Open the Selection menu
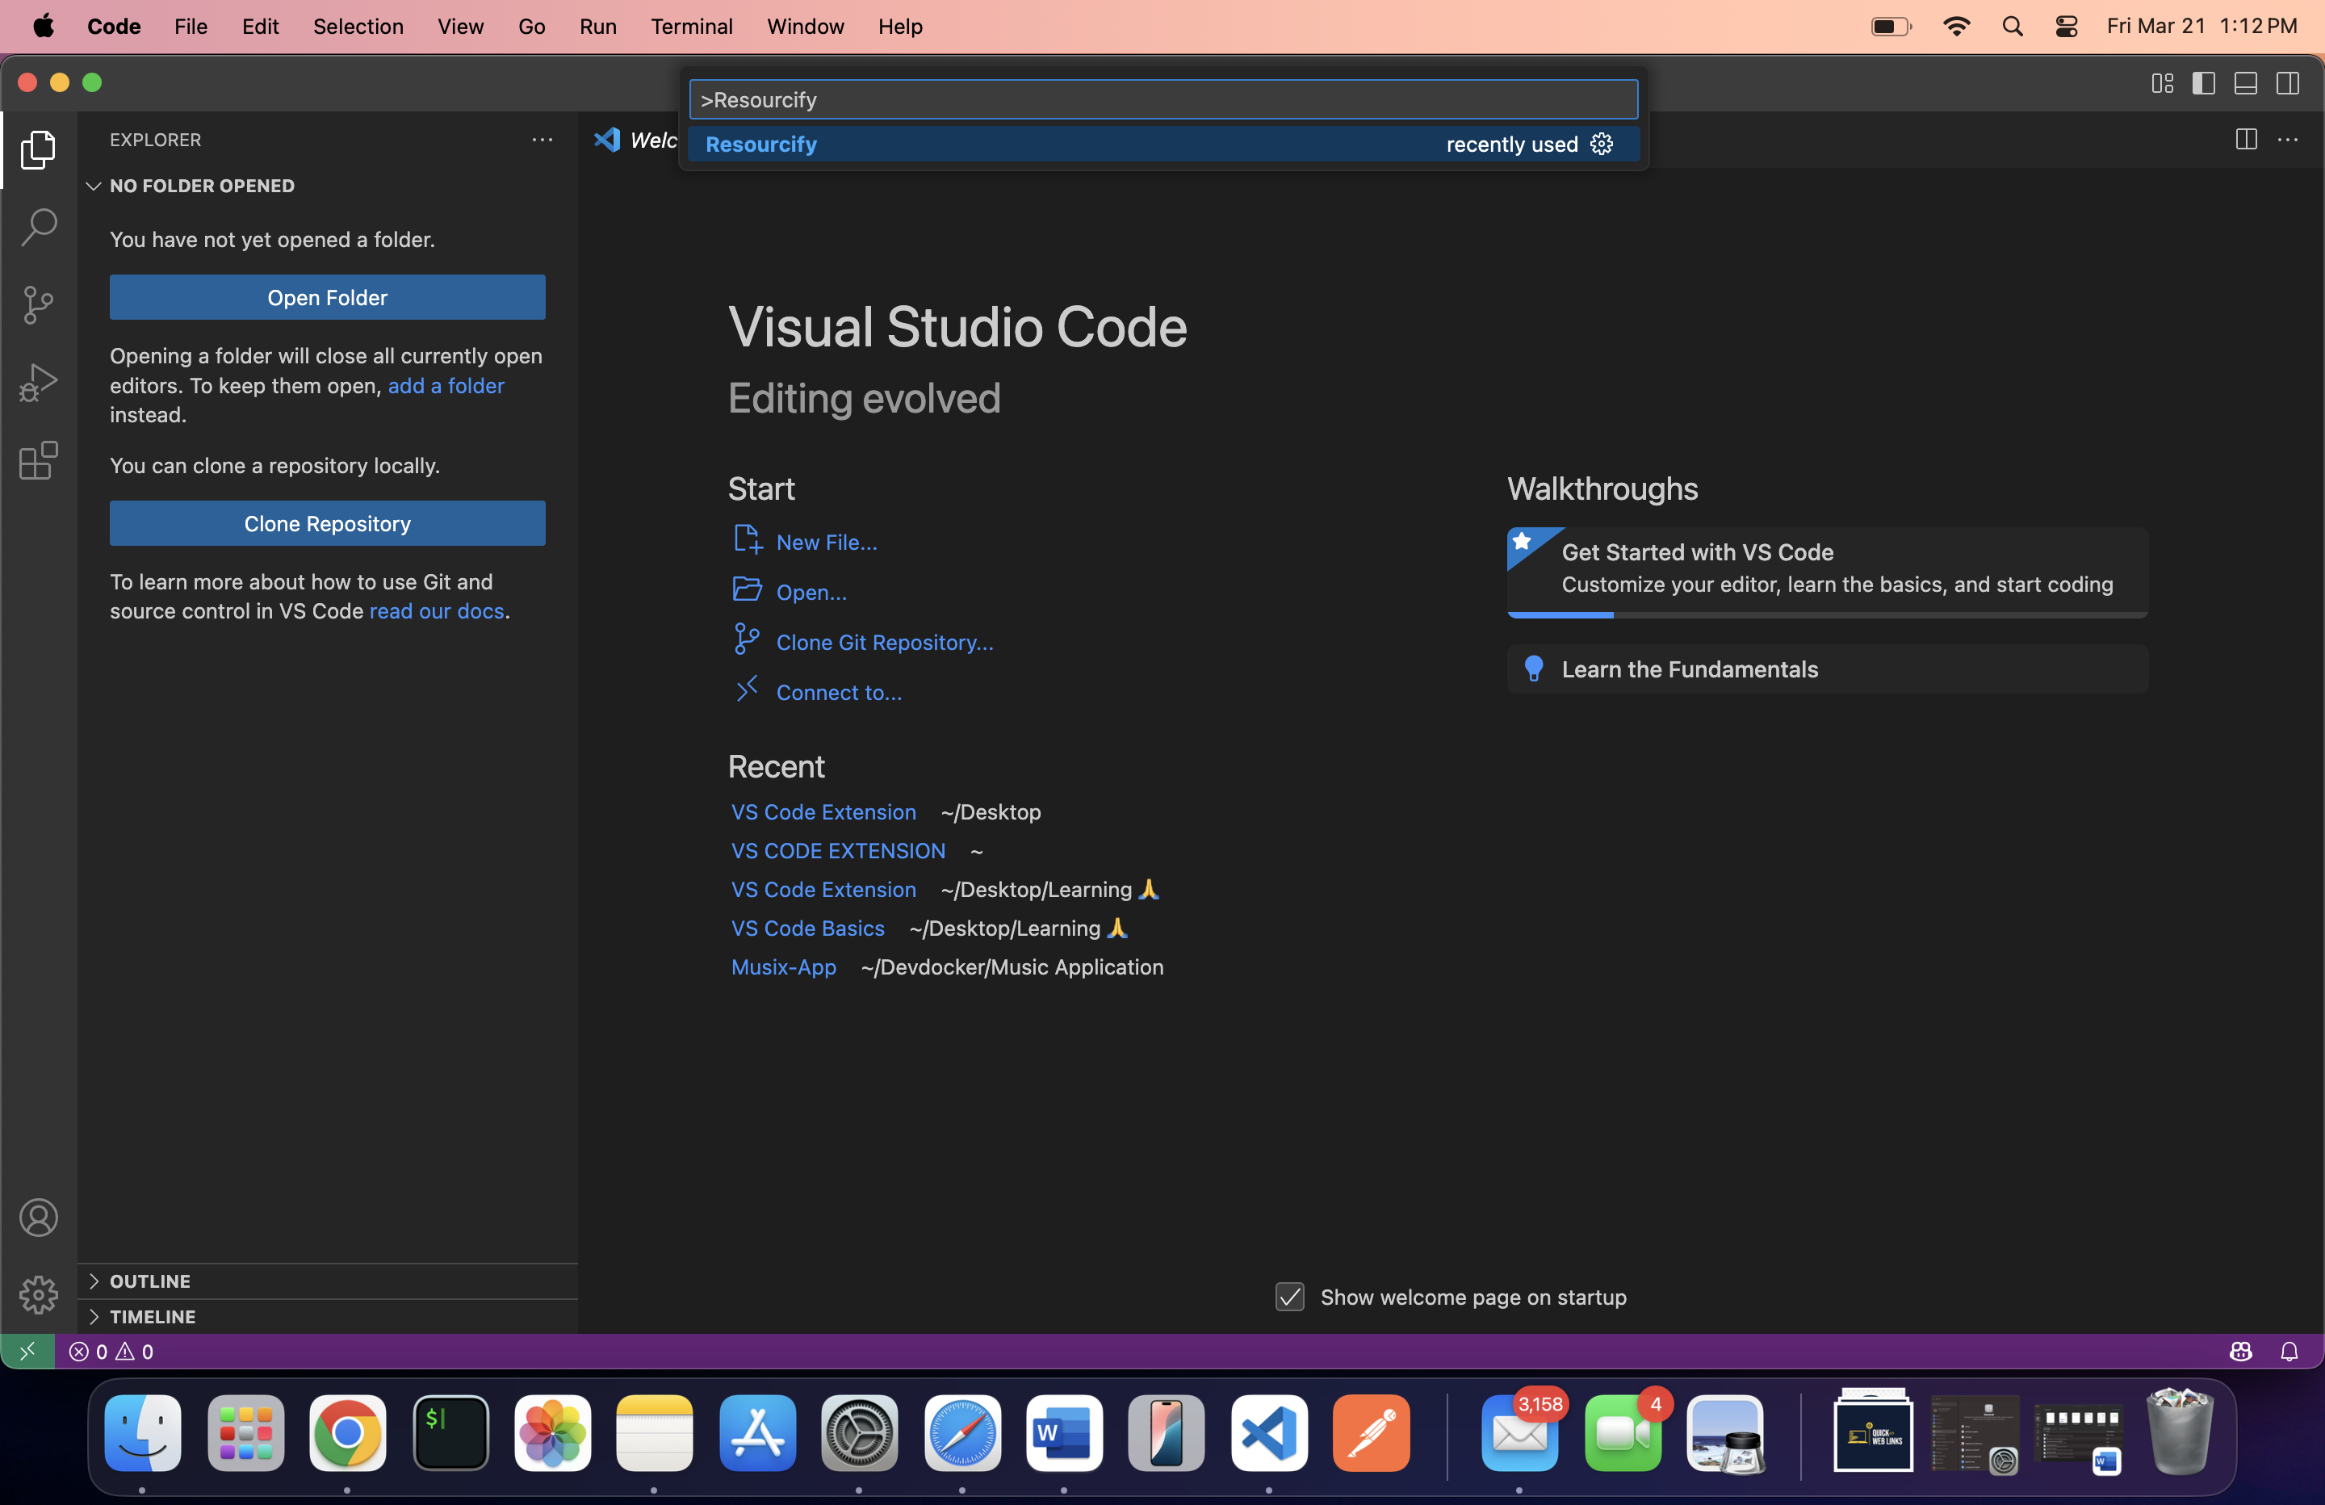This screenshot has width=2325, height=1505. pos(358,27)
